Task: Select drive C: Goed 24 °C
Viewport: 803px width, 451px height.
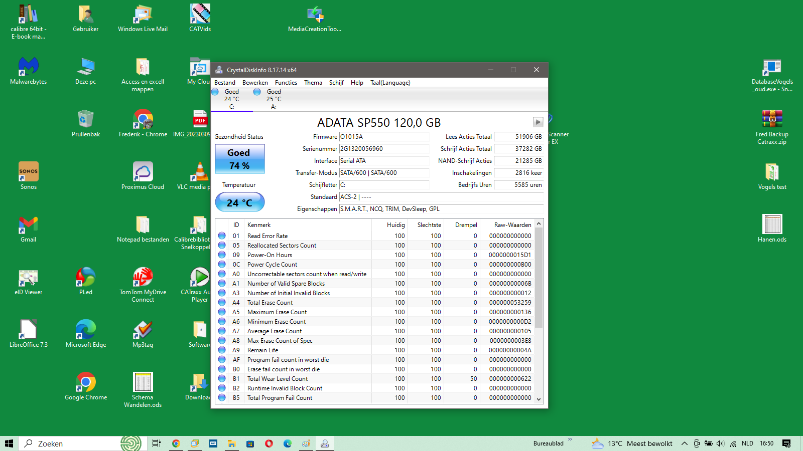Action: pyautogui.click(x=232, y=99)
